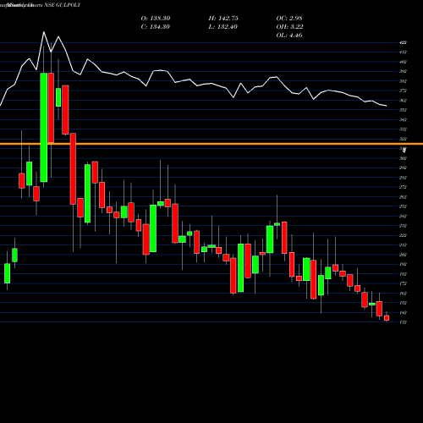Click the 322 price axis label
This screenshot has width=423, height=423.
click(x=403, y=139)
